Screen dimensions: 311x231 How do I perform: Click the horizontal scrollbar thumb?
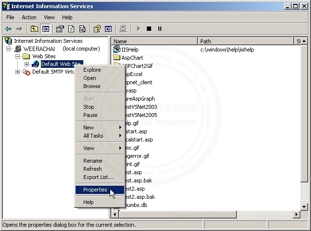(178, 214)
